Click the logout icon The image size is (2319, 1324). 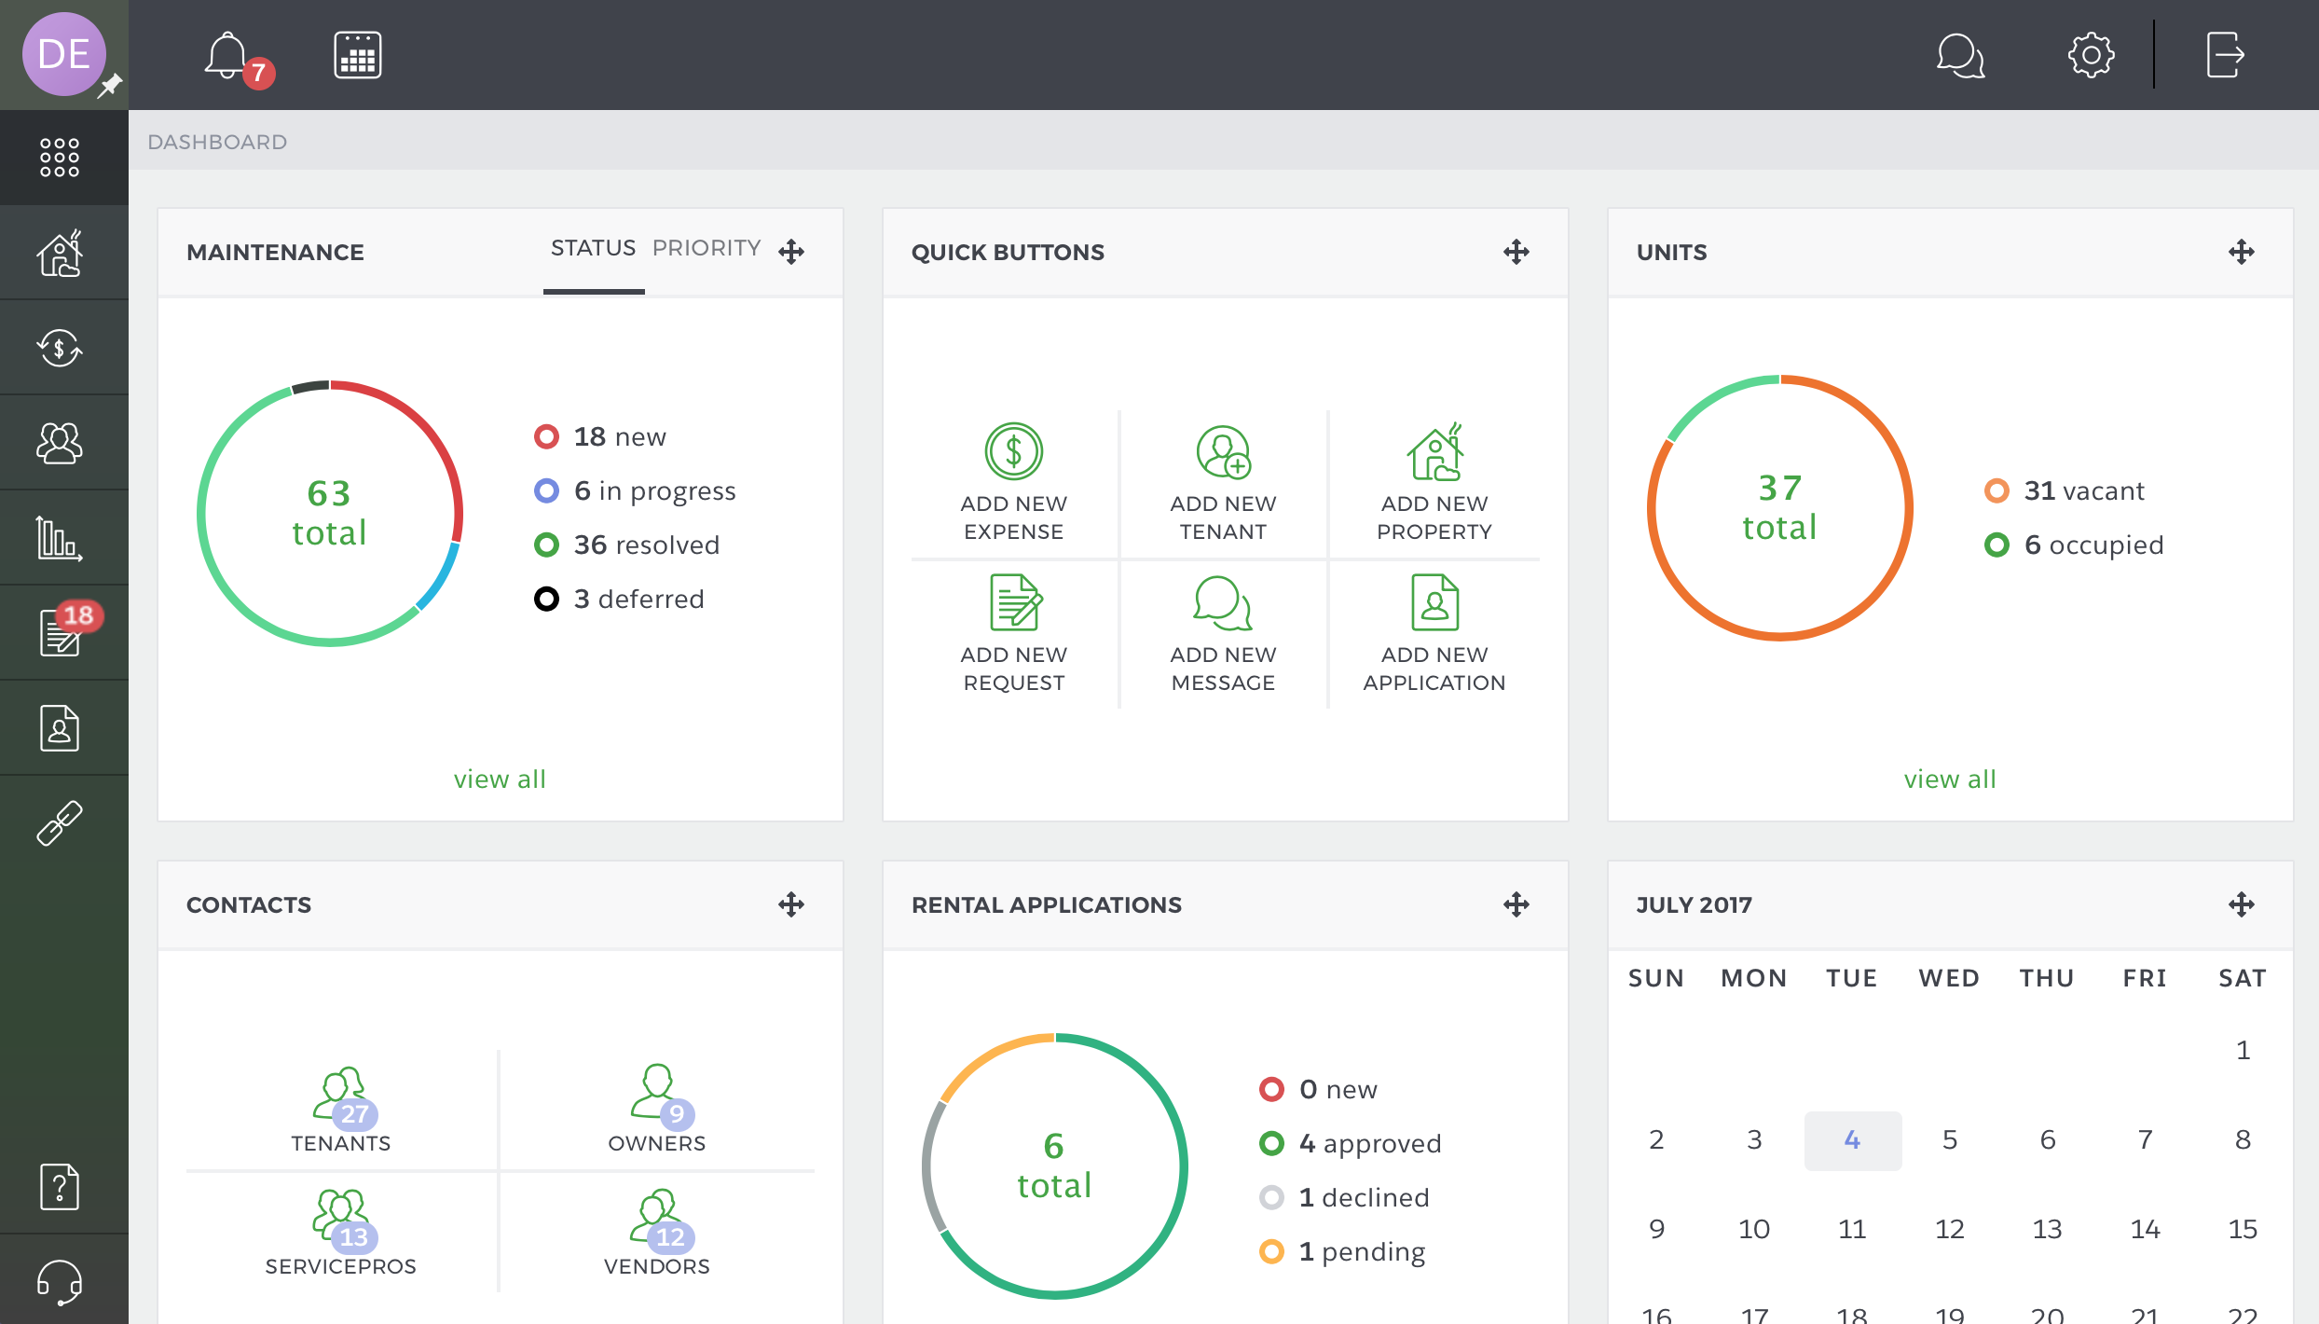pos(2225,56)
